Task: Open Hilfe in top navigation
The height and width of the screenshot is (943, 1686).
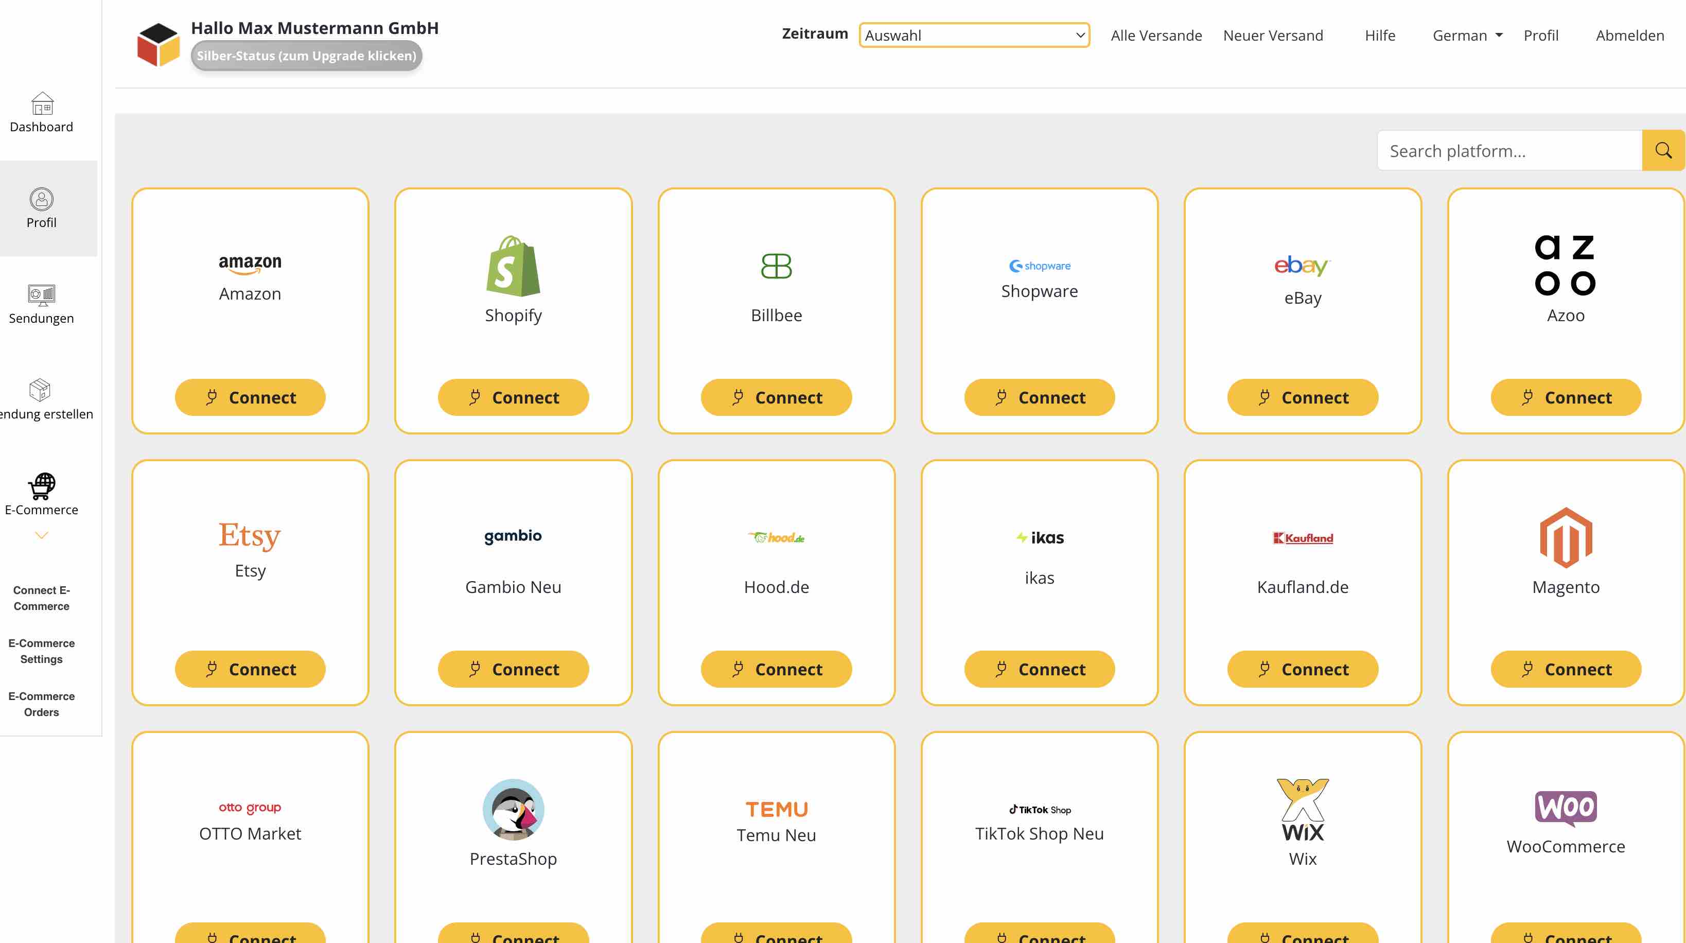Action: point(1380,36)
